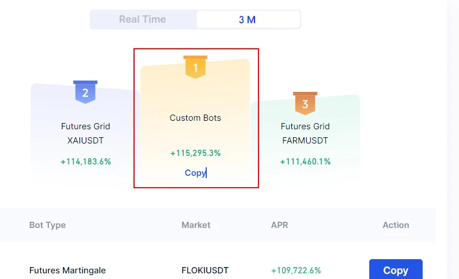
Task: Click the FARMUSDT pair label
Action: tap(305, 141)
